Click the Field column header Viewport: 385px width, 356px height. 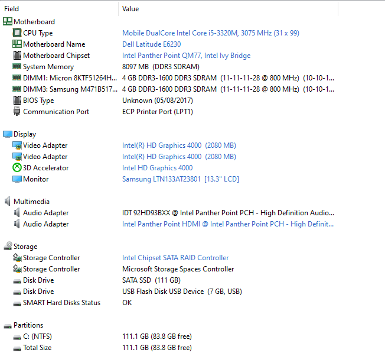pos(60,9)
